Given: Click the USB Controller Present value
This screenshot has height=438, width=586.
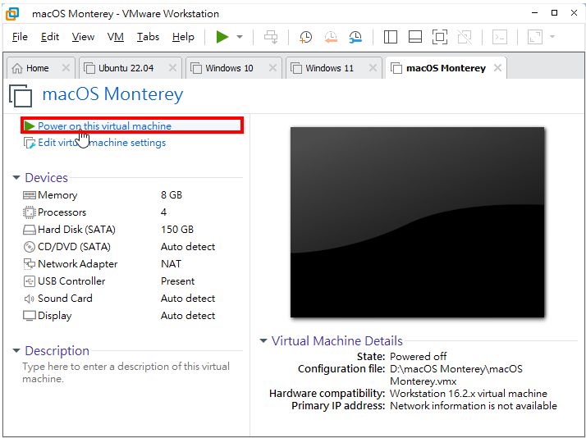Looking at the screenshot, I should (x=178, y=281).
